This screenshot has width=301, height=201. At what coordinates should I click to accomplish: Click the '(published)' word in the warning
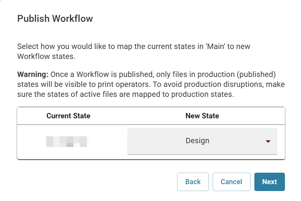pos(256,74)
